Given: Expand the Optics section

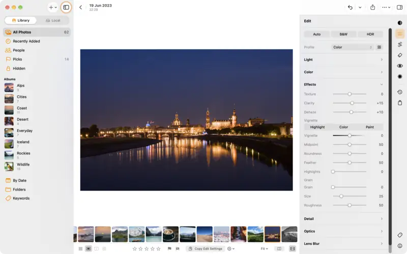Looking at the screenshot, I should 343,231.
